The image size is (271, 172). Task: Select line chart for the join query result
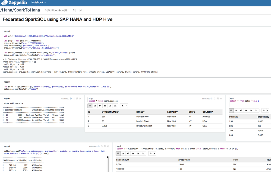(x=138, y=154)
